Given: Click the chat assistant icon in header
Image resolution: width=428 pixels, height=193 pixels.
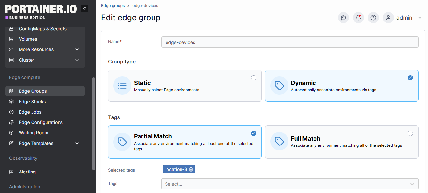Looking at the screenshot, I should [343, 18].
